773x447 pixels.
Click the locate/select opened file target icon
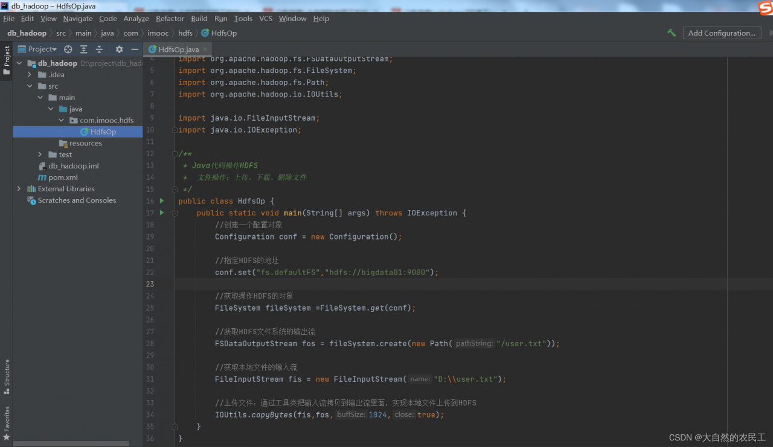pos(68,49)
